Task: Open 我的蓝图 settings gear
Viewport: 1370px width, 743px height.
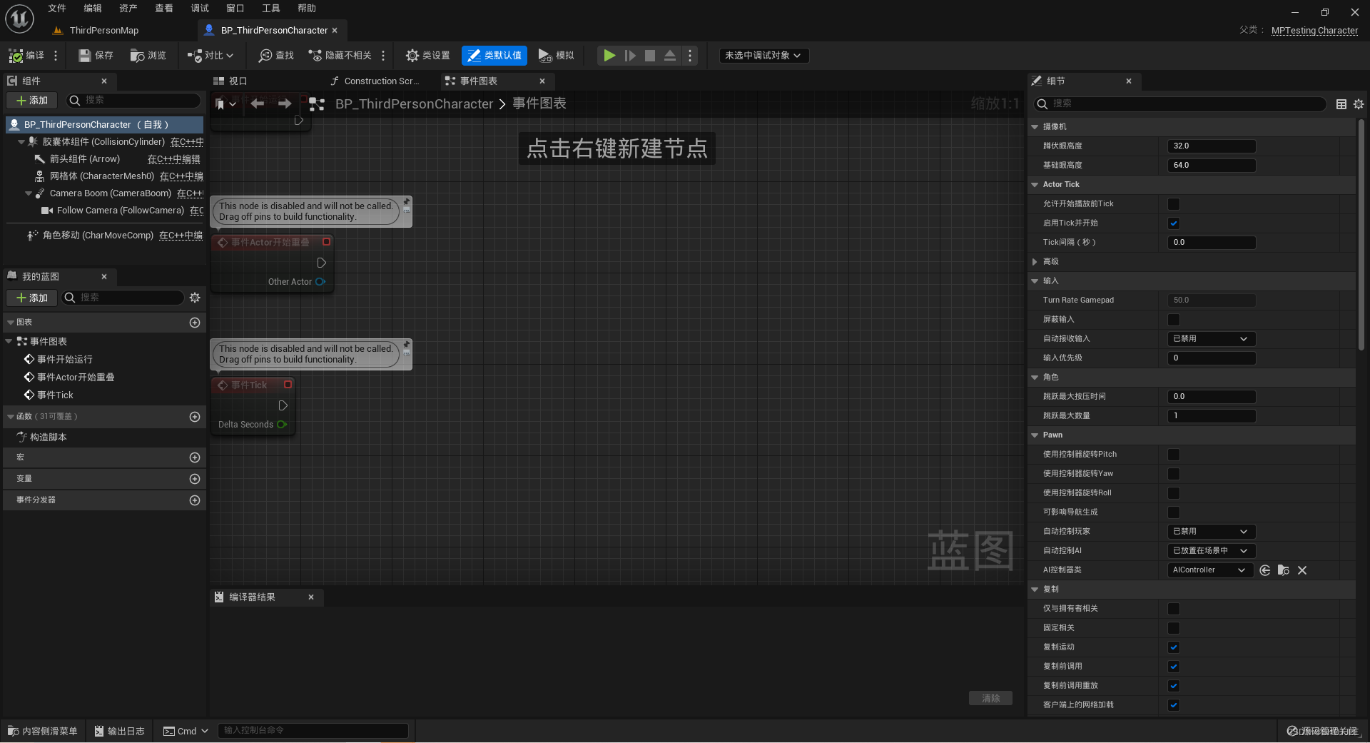Action: [x=195, y=298]
